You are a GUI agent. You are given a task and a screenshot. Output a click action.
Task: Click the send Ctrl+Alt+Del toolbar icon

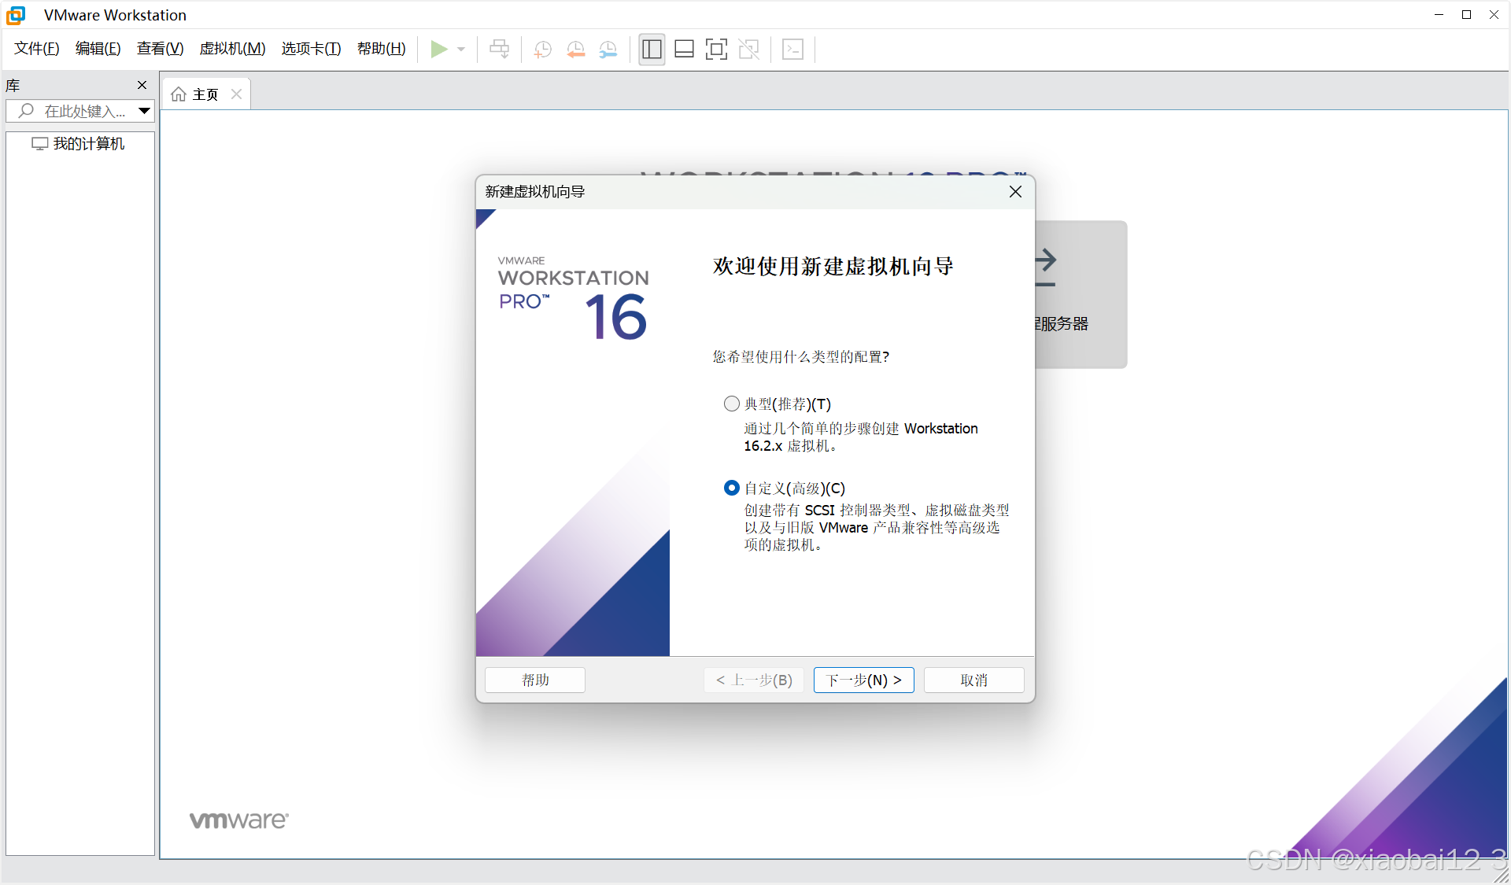click(x=499, y=49)
